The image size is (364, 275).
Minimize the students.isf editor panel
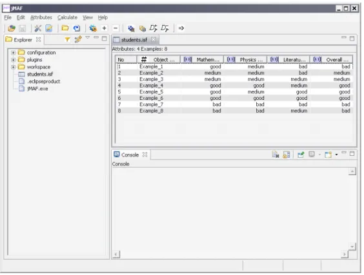point(344,37)
